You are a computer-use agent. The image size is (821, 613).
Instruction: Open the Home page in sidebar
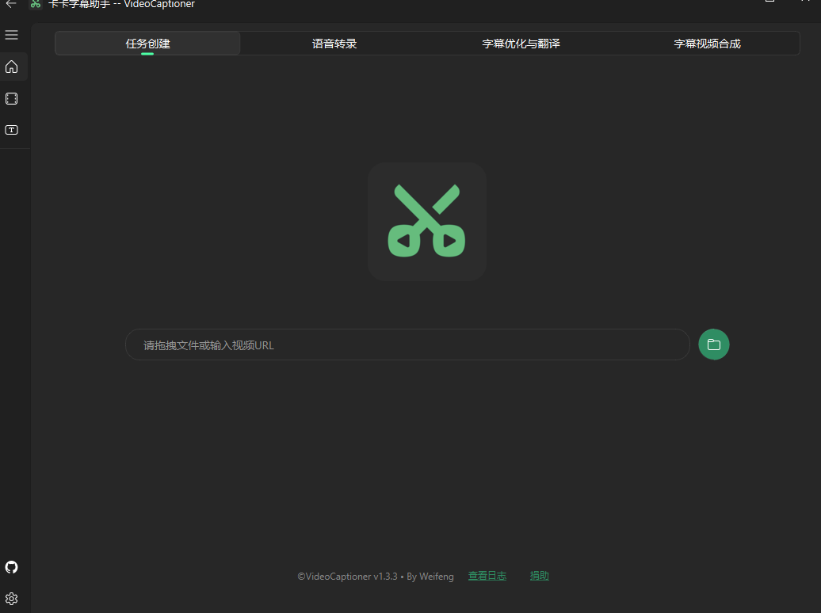coord(12,67)
